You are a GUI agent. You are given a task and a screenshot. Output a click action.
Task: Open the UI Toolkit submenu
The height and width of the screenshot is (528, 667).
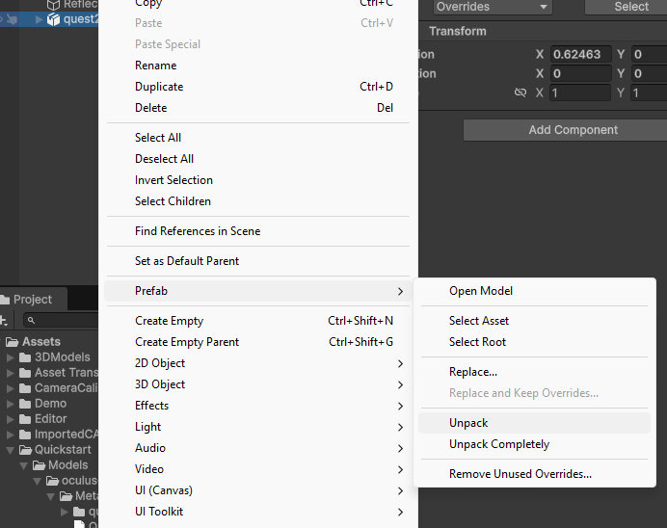[258, 512]
